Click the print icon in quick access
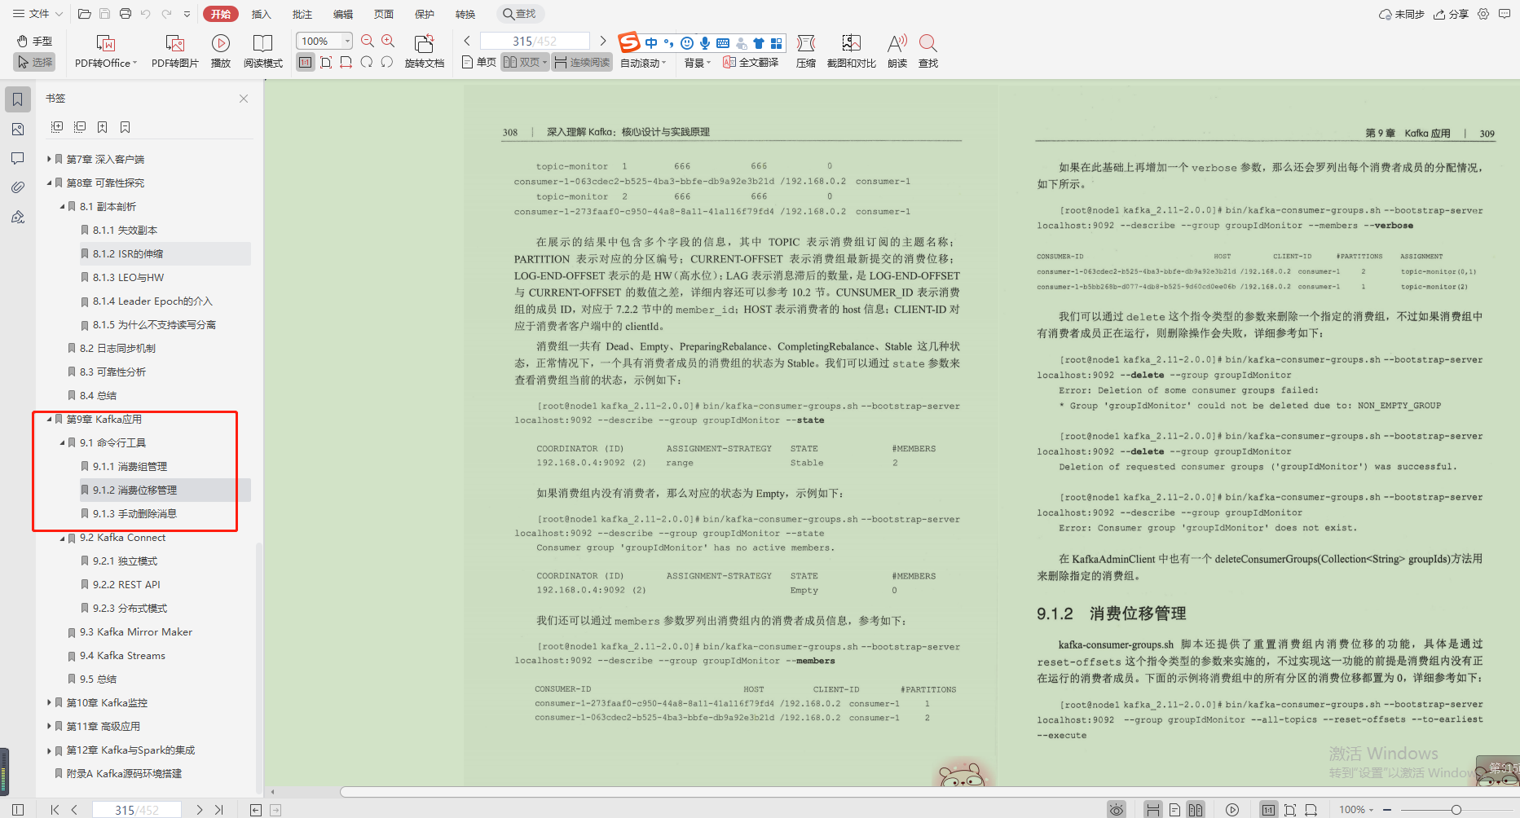This screenshot has height=818, width=1520. 126,14
